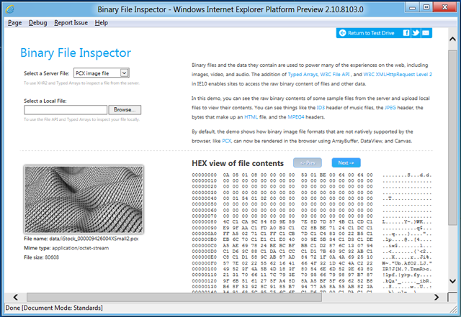Maximize the browser window
Image resolution: width=461 pixels, height=317 pixels.
426,7
